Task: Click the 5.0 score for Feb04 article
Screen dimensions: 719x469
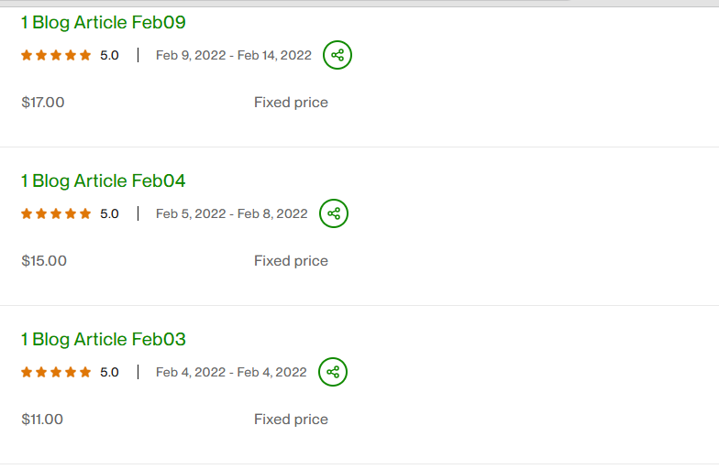Action: pos(109,213)
